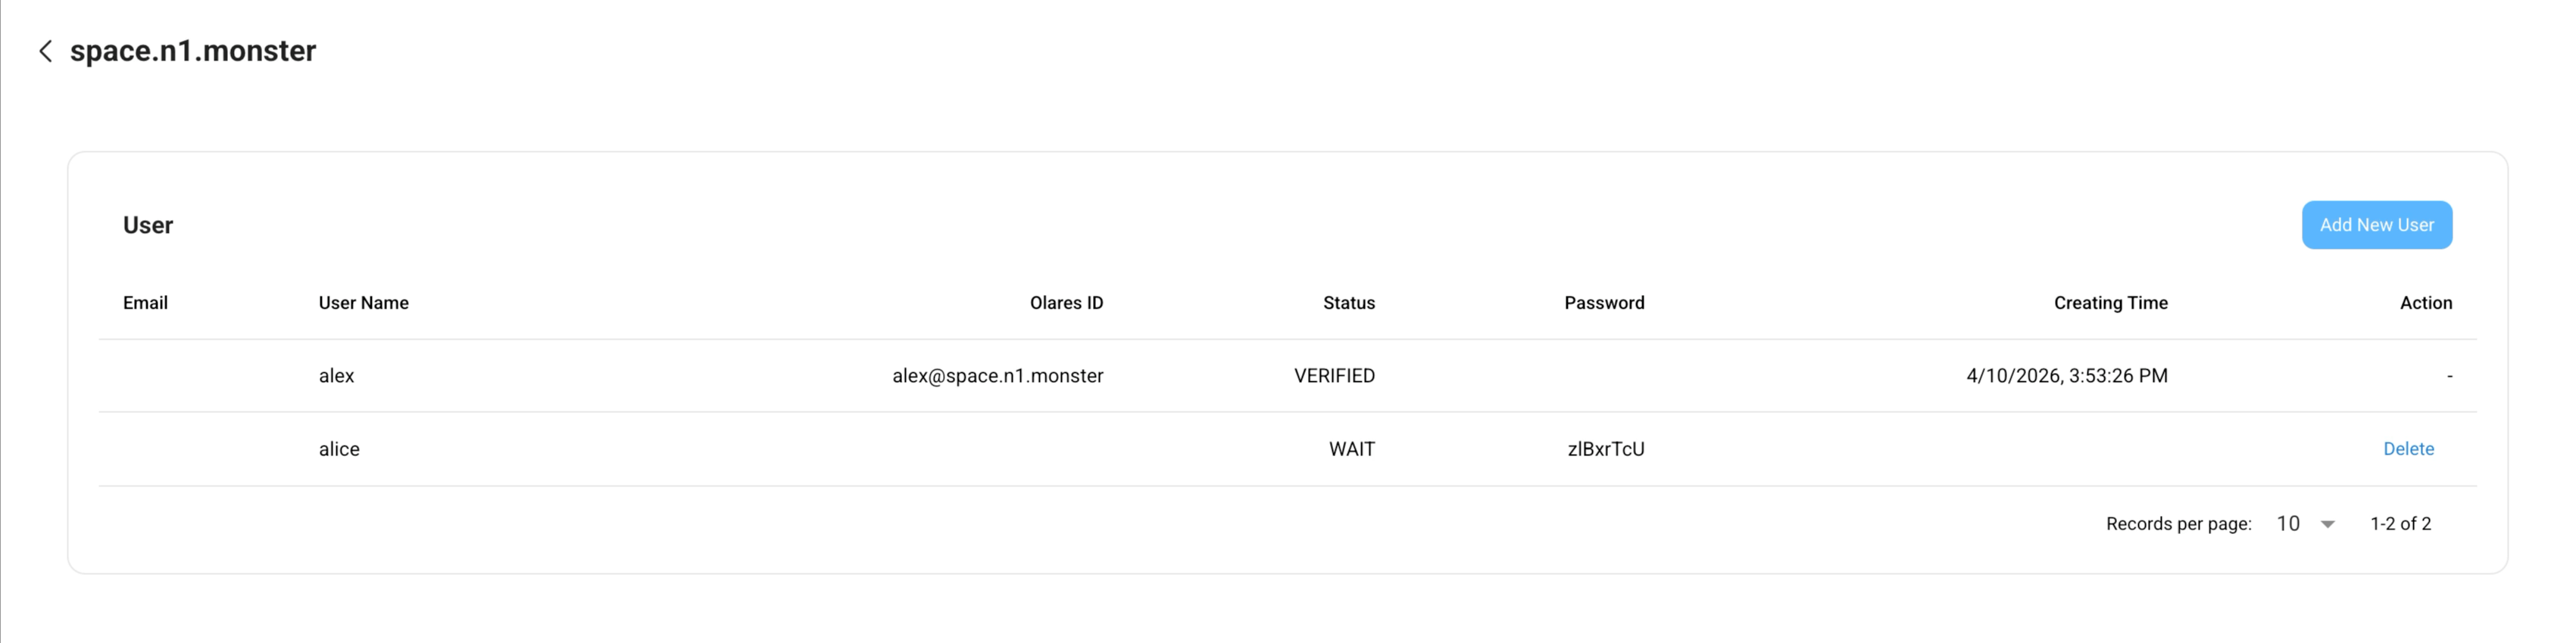Click the Email column header
The height and width of the screenshot is (643, 2576).
[145, 303]
